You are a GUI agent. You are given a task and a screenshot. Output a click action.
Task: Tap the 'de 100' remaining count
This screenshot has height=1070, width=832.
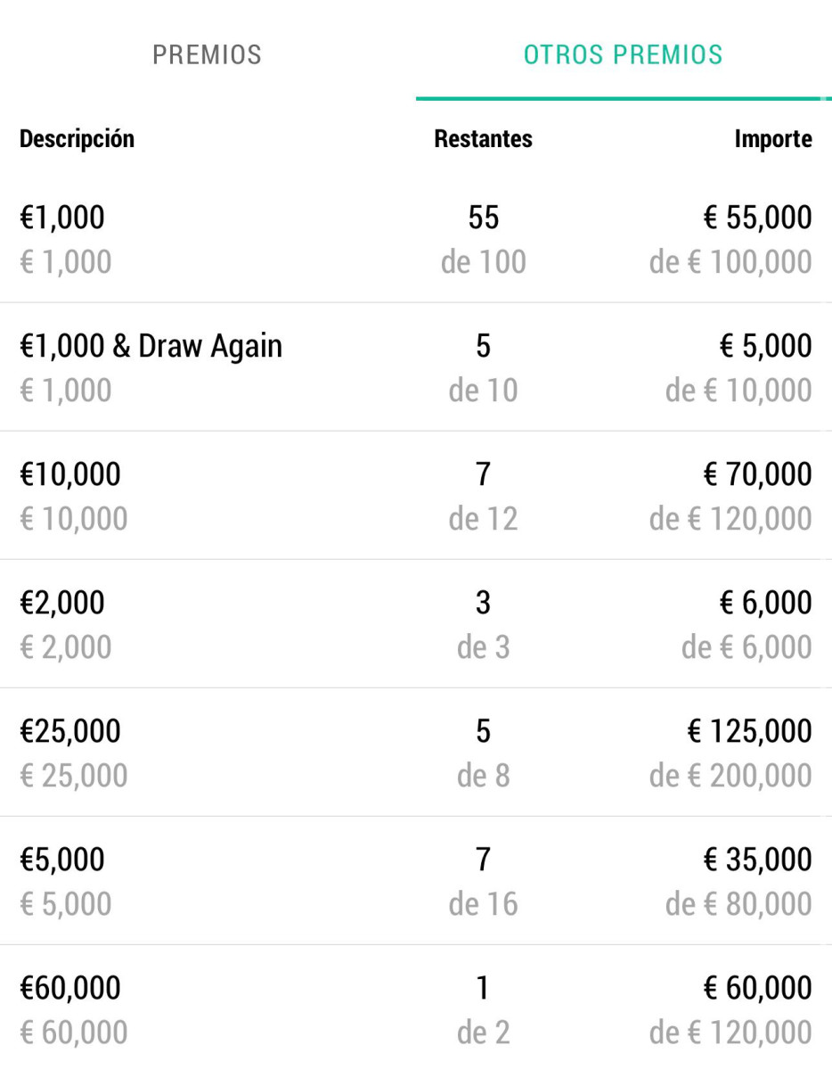click(x=483, y=262)
